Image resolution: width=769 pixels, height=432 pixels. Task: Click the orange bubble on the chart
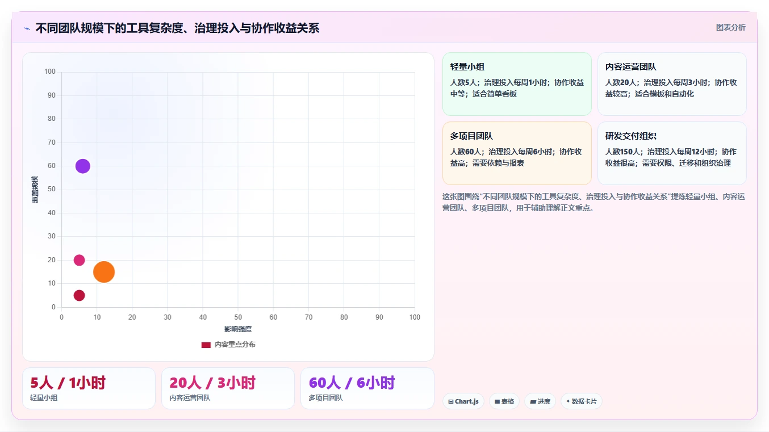pos(104,272)
